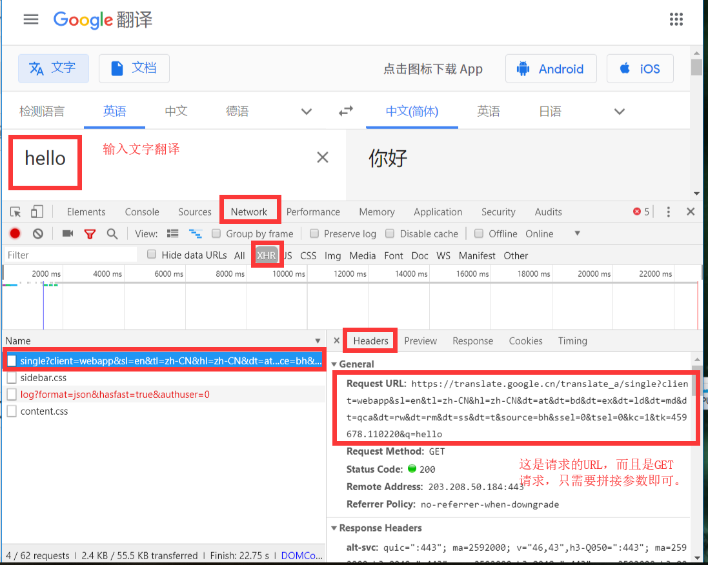Open the Preview tab in Headers panel
This screenshot has height=565, width=708.
click(x=420, y=341)
